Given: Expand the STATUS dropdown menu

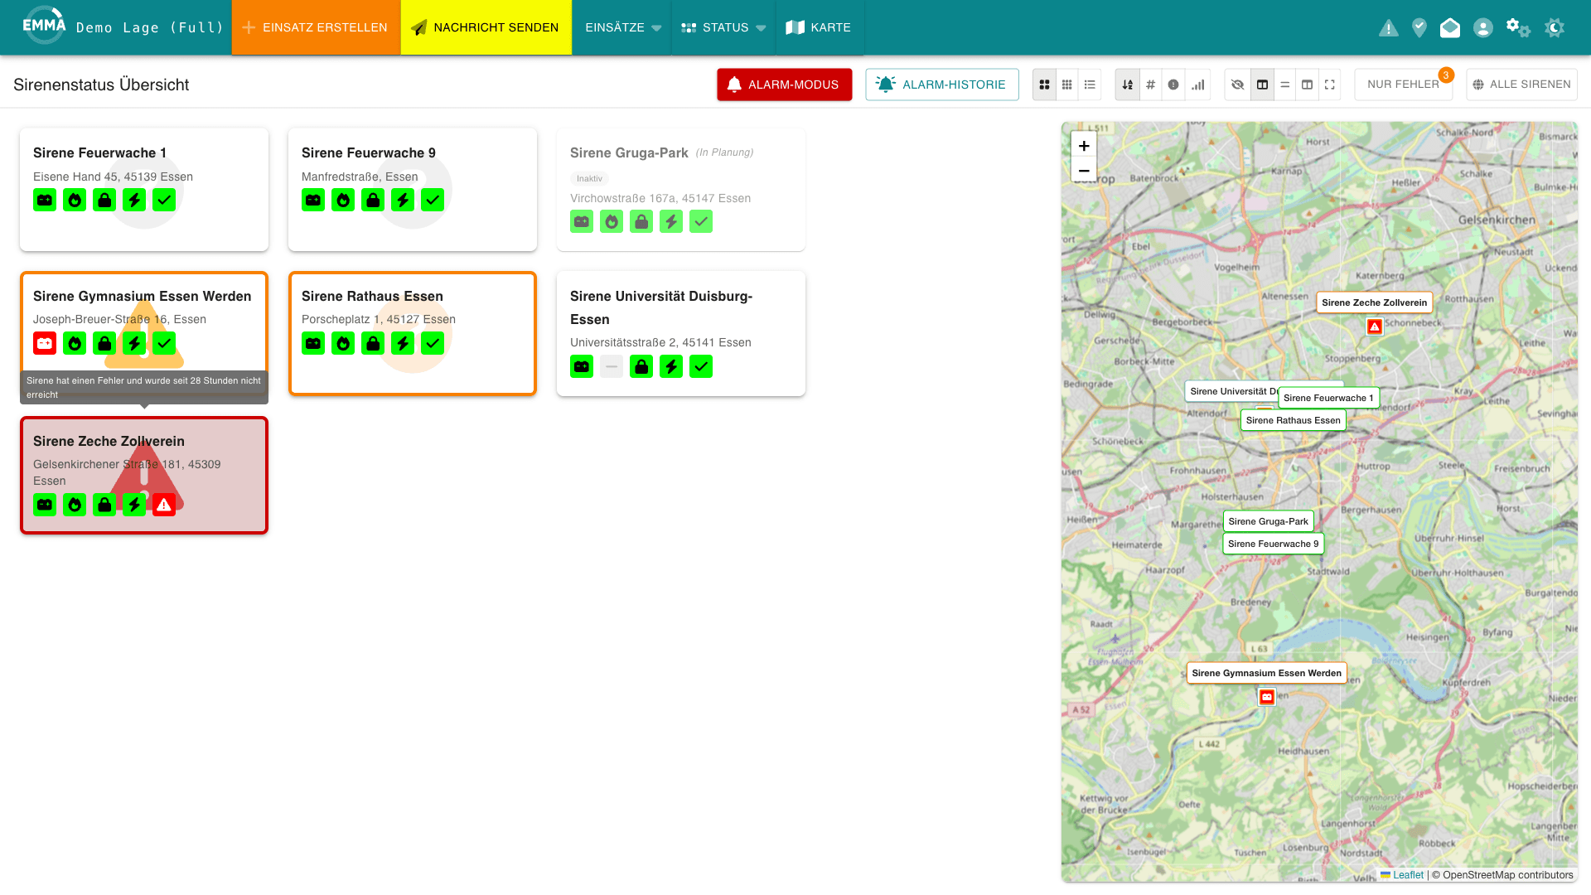Looking at the screenshot, I should (x=723, y=27).
